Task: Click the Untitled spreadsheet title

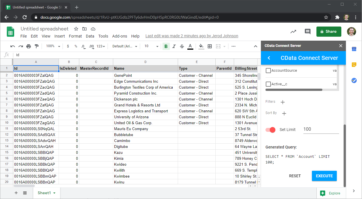Action: point(44,29)
